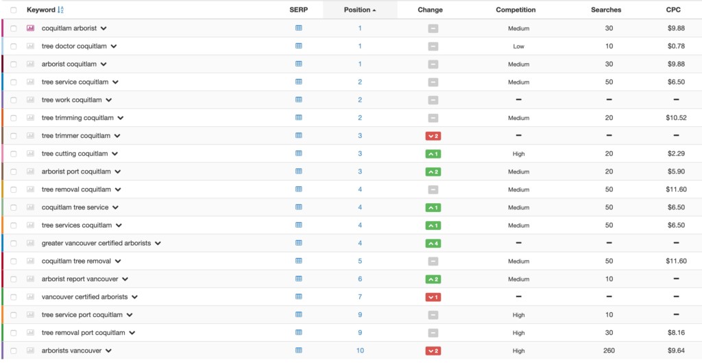Open SERP icon for arborist report vancouver
The height and width of the screenshot is (363, 702).
299,279
